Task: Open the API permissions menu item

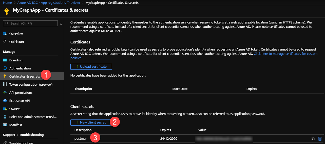Action: click(21, 93)
